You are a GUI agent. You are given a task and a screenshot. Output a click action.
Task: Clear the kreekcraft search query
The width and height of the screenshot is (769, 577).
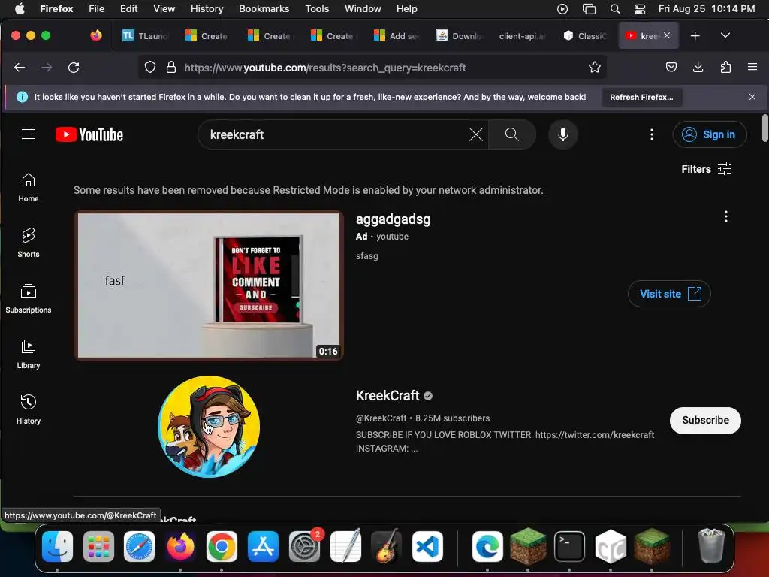[x=475, y=134]
